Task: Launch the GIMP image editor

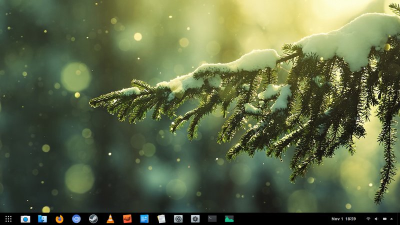Action: (127, 219)
